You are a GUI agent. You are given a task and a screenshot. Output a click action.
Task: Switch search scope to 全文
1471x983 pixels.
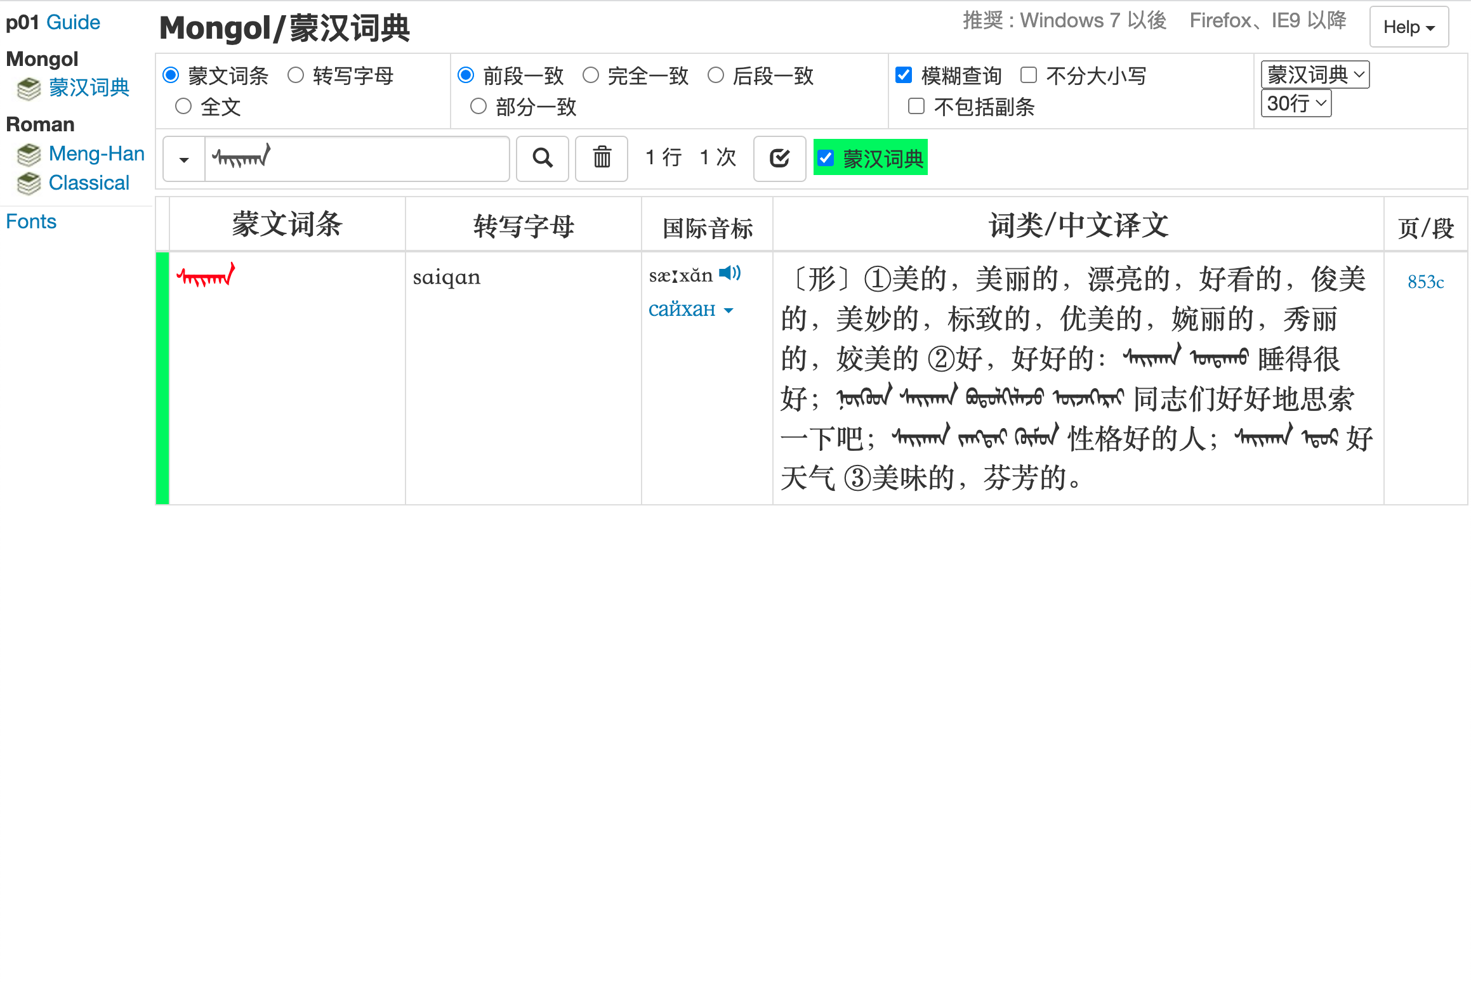pyautogui.click(x=184, y=107)
